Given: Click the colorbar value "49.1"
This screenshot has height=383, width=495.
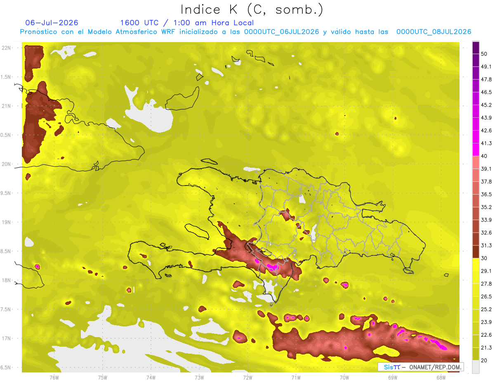Looking at the screenshot, I should point(486,67).
